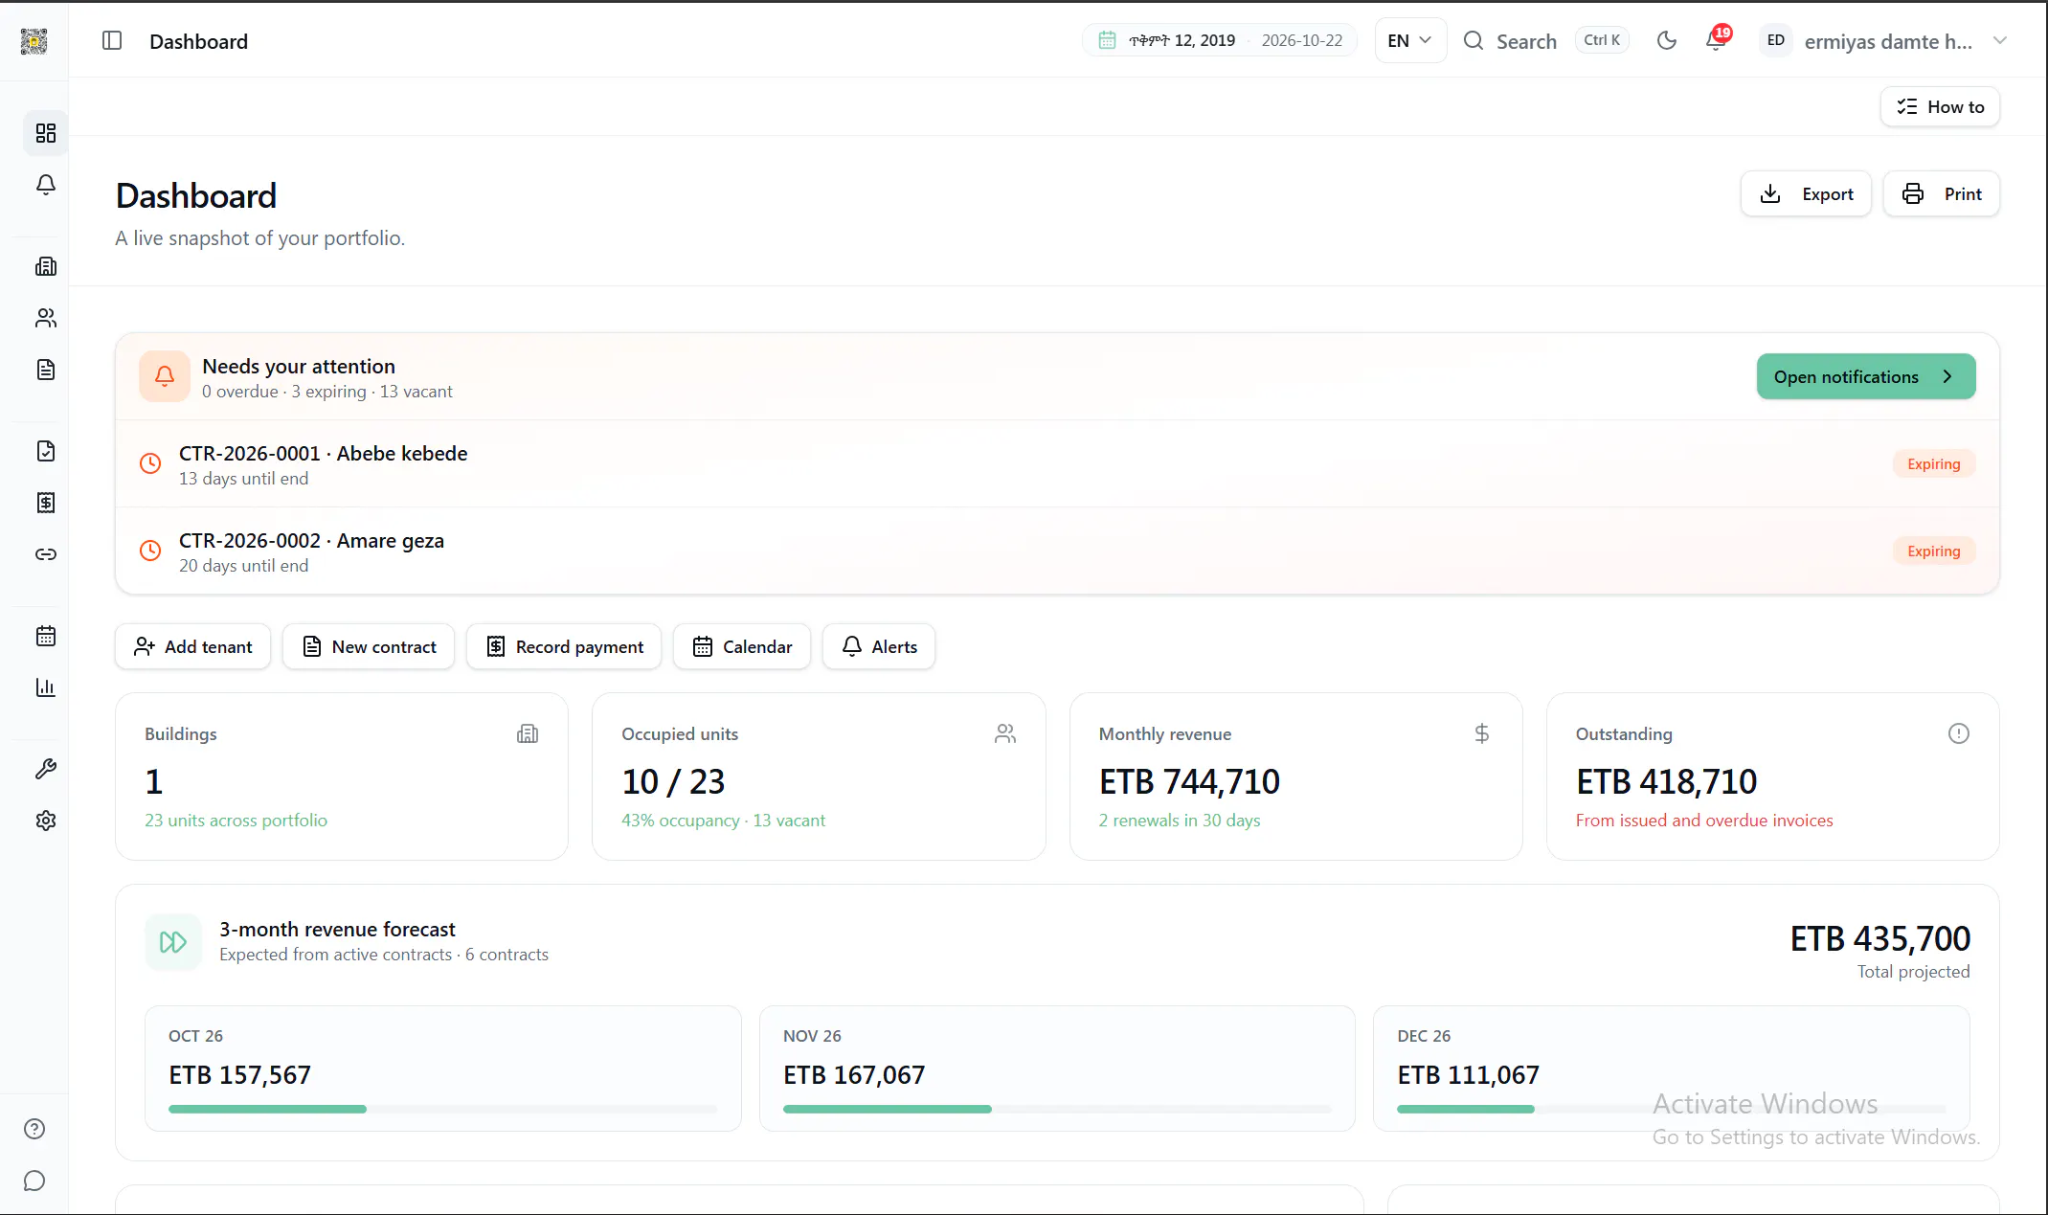Screen dimensions: 2048x1215
Task: Click Open notifications green button
Action: pyautogui.click(x=1865, y=376)
